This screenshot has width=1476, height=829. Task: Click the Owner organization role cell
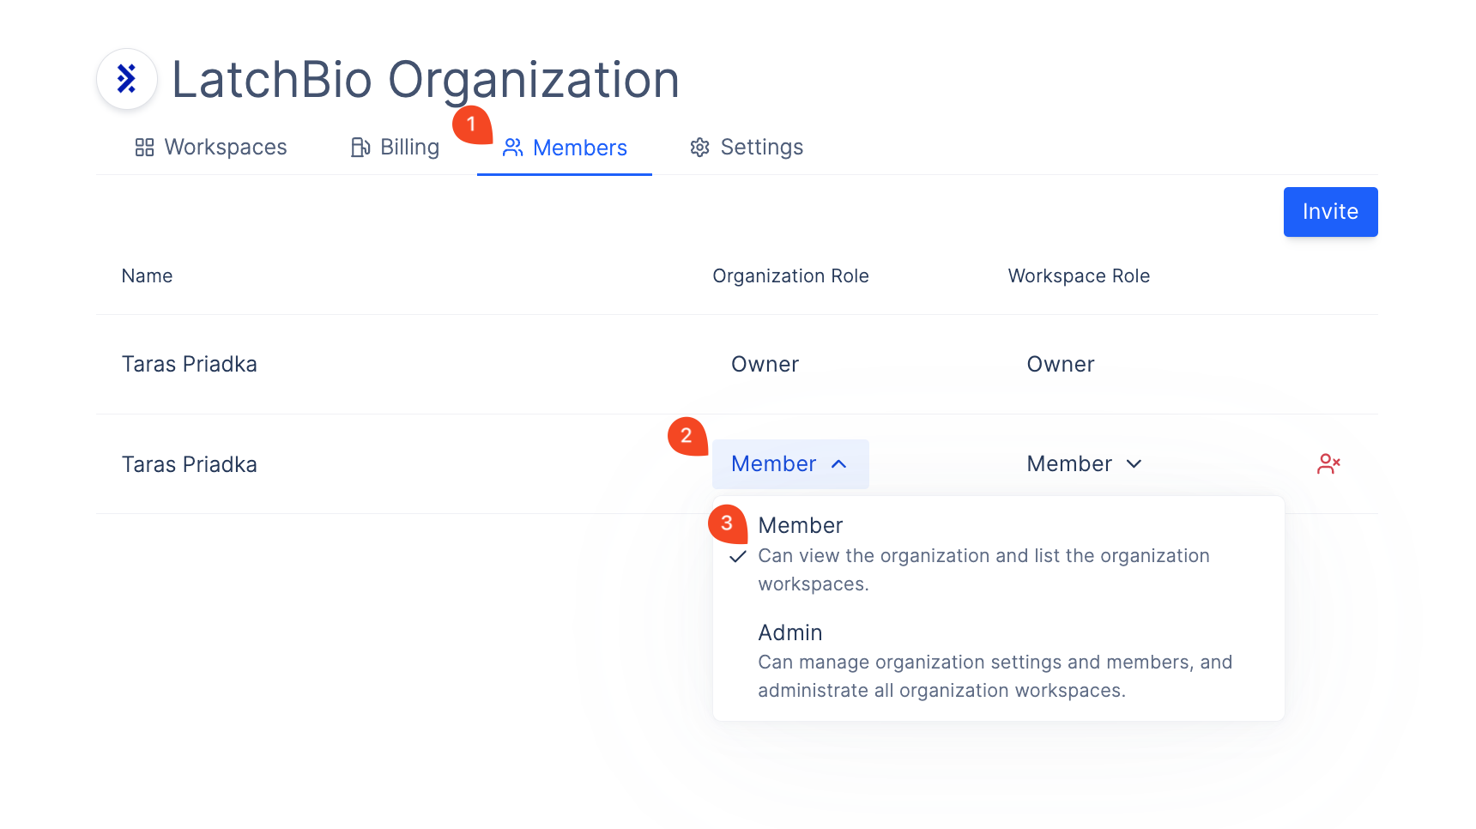[x=765, y=365]
